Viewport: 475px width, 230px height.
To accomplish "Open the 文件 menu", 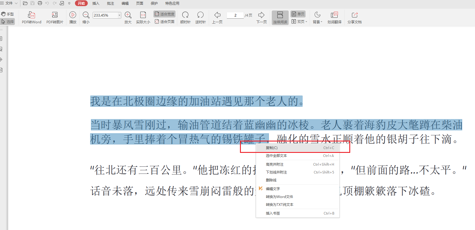I will pos(9,3).
